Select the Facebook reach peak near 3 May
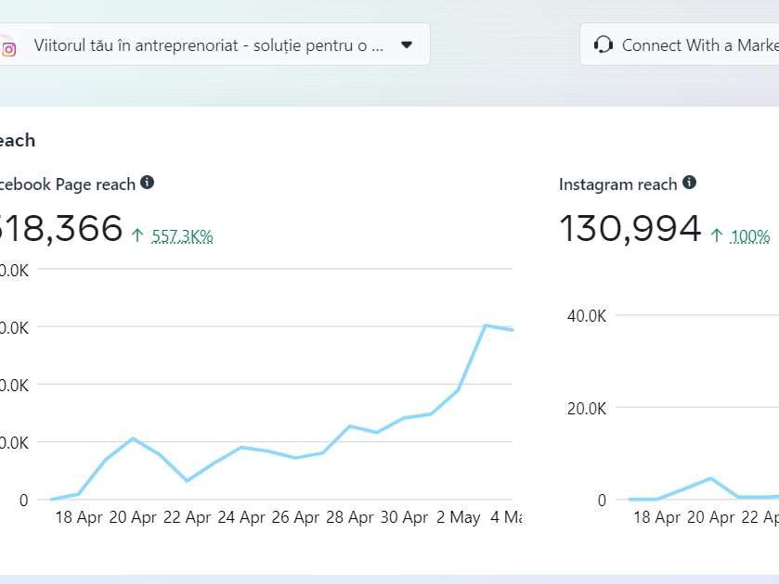Screen dimensions: 779x584 [x=486, y=325]
